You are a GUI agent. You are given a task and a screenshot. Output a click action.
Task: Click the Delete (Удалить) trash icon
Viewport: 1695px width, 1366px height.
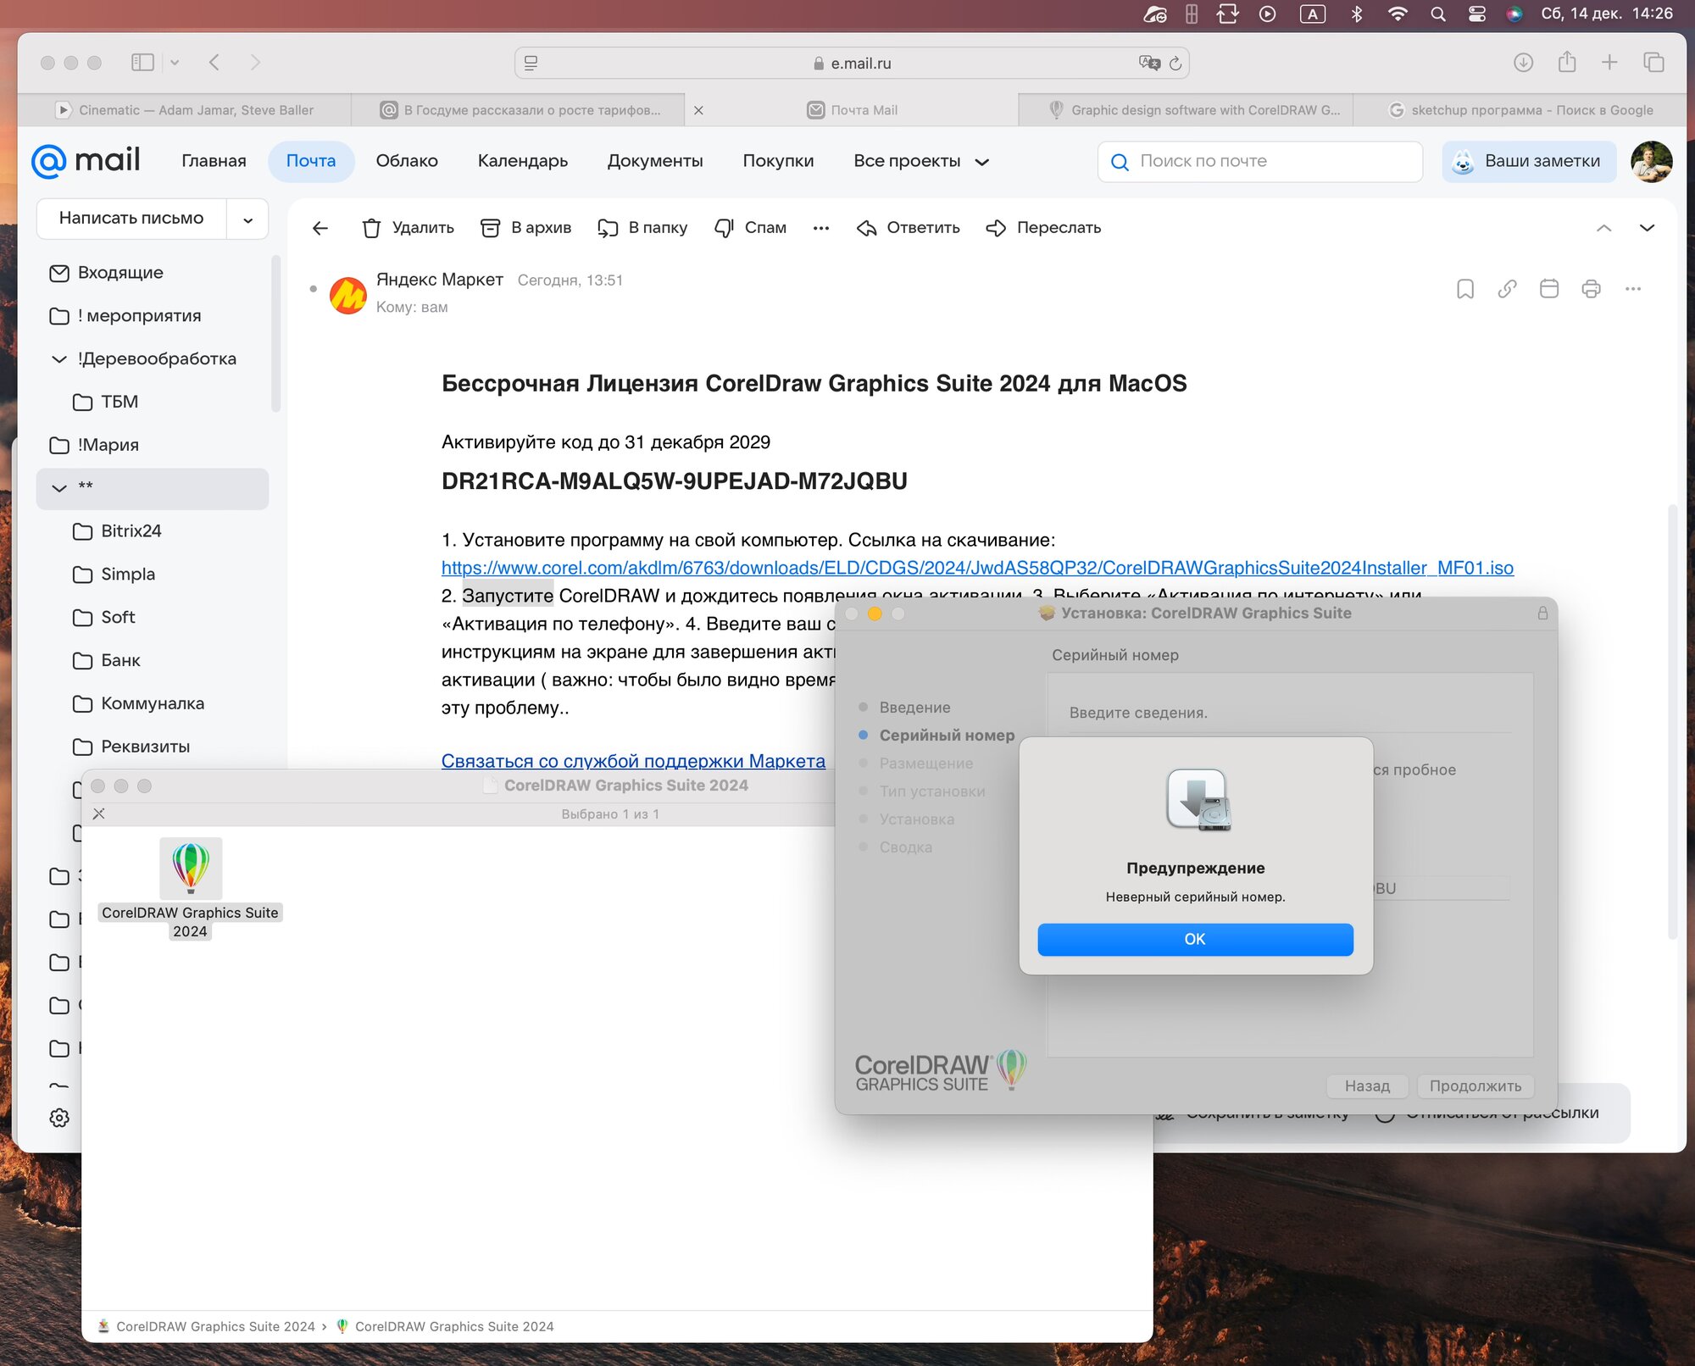pos(371,228)
